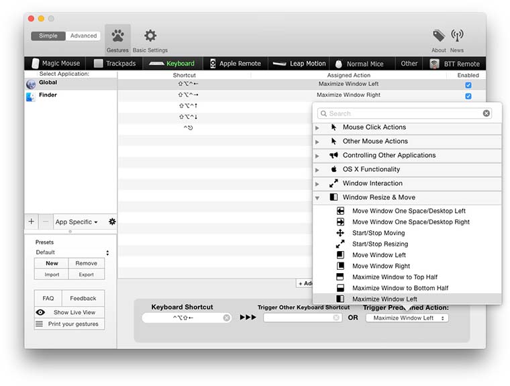The width and height of the screenshot is (510, 386).
Task: Expand the Window Interaction group
Action: 317,184
